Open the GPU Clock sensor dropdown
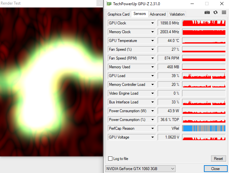 click(x=152, y=23)
